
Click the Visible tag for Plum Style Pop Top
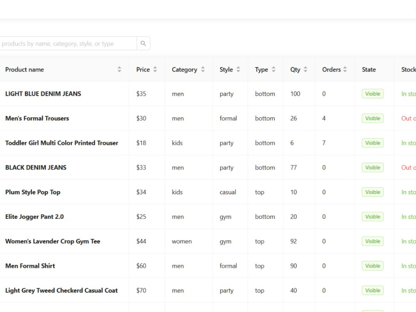[372, 192]
